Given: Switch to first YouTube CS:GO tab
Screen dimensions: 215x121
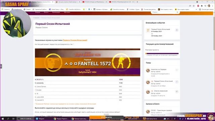Looking at the screenshot, I should 95,2.
